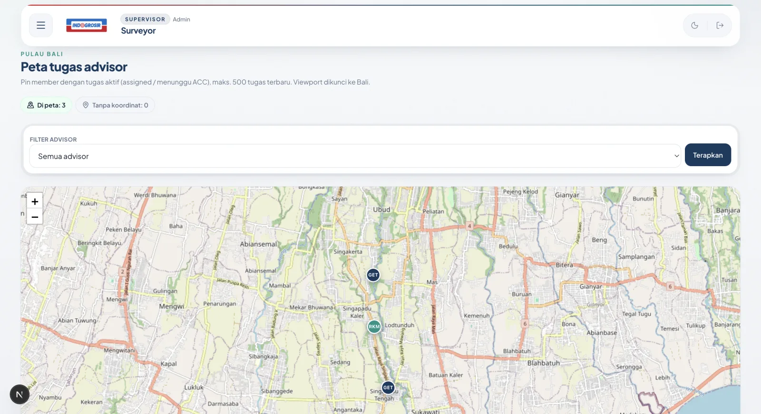761x414 pixels.
Task: Zoom out on the map
Action: pos(35,216)
